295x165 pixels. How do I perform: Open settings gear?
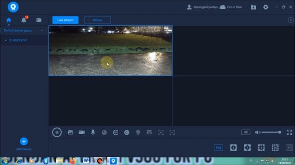click(265, 7)
